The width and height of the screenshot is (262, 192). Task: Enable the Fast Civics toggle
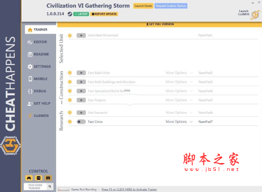point(81,122)
